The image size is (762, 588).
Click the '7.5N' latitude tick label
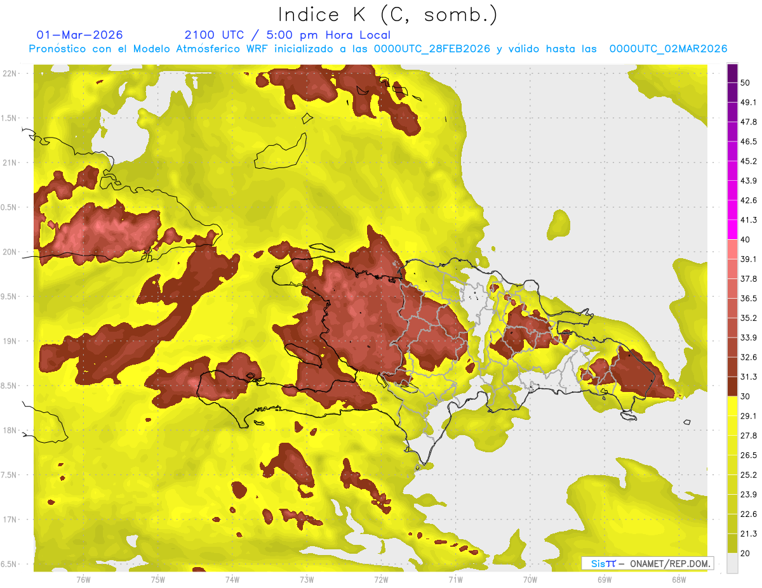(x=9, y=475)
